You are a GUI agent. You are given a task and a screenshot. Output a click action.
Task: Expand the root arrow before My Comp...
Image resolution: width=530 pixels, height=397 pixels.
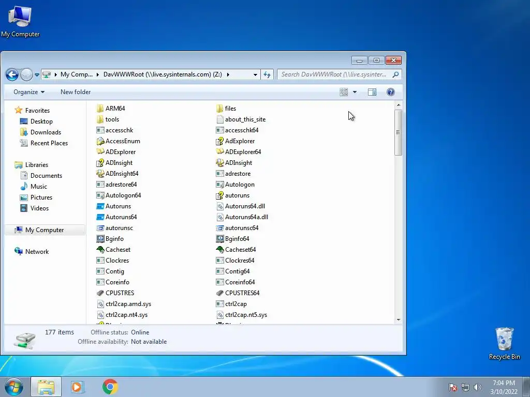pos(56,74)
